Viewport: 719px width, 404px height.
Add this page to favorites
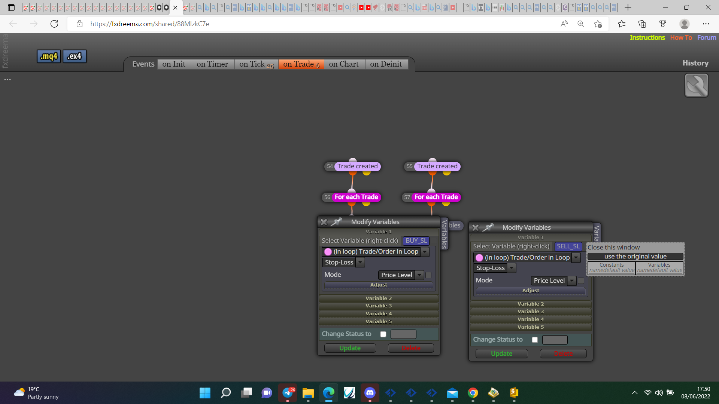(598, 24)
